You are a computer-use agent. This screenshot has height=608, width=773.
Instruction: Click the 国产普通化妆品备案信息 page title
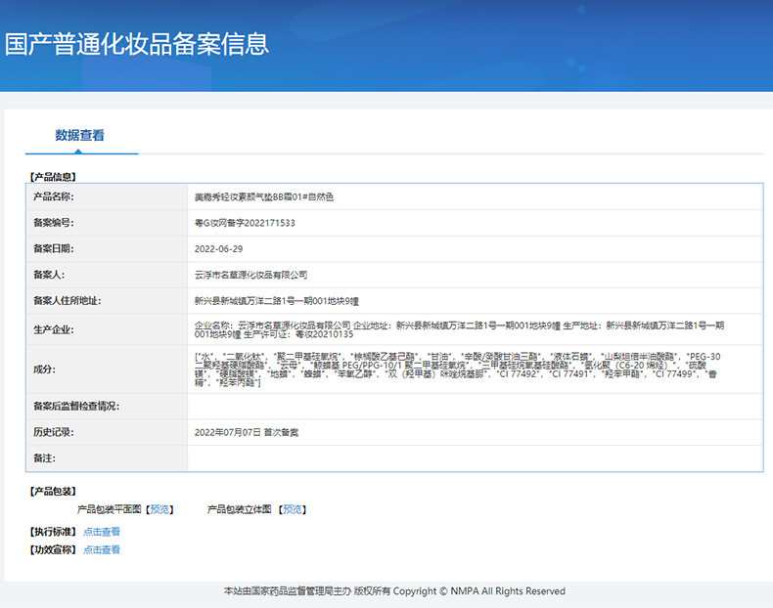(x=137, y=44)
